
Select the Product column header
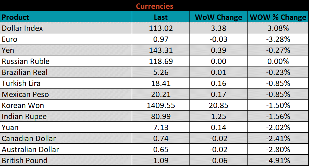coord(15,17)
